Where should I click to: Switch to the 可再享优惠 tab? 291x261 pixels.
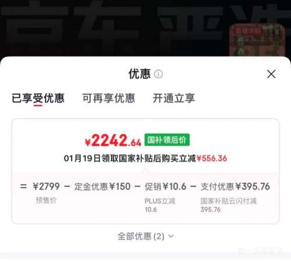109,98
